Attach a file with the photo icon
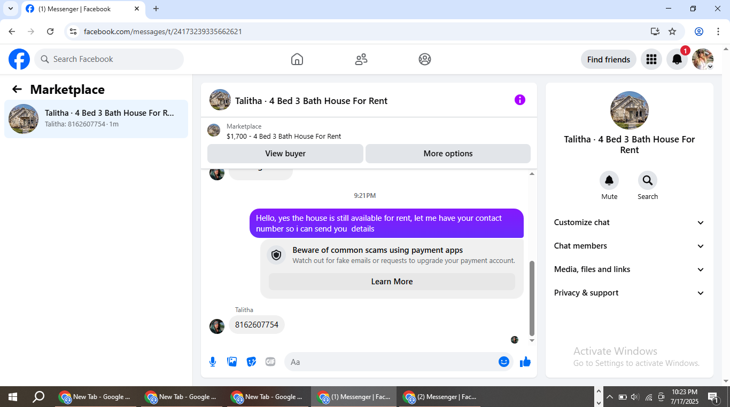This screenshot has width=730, height=407. click(x=232, y=362)
